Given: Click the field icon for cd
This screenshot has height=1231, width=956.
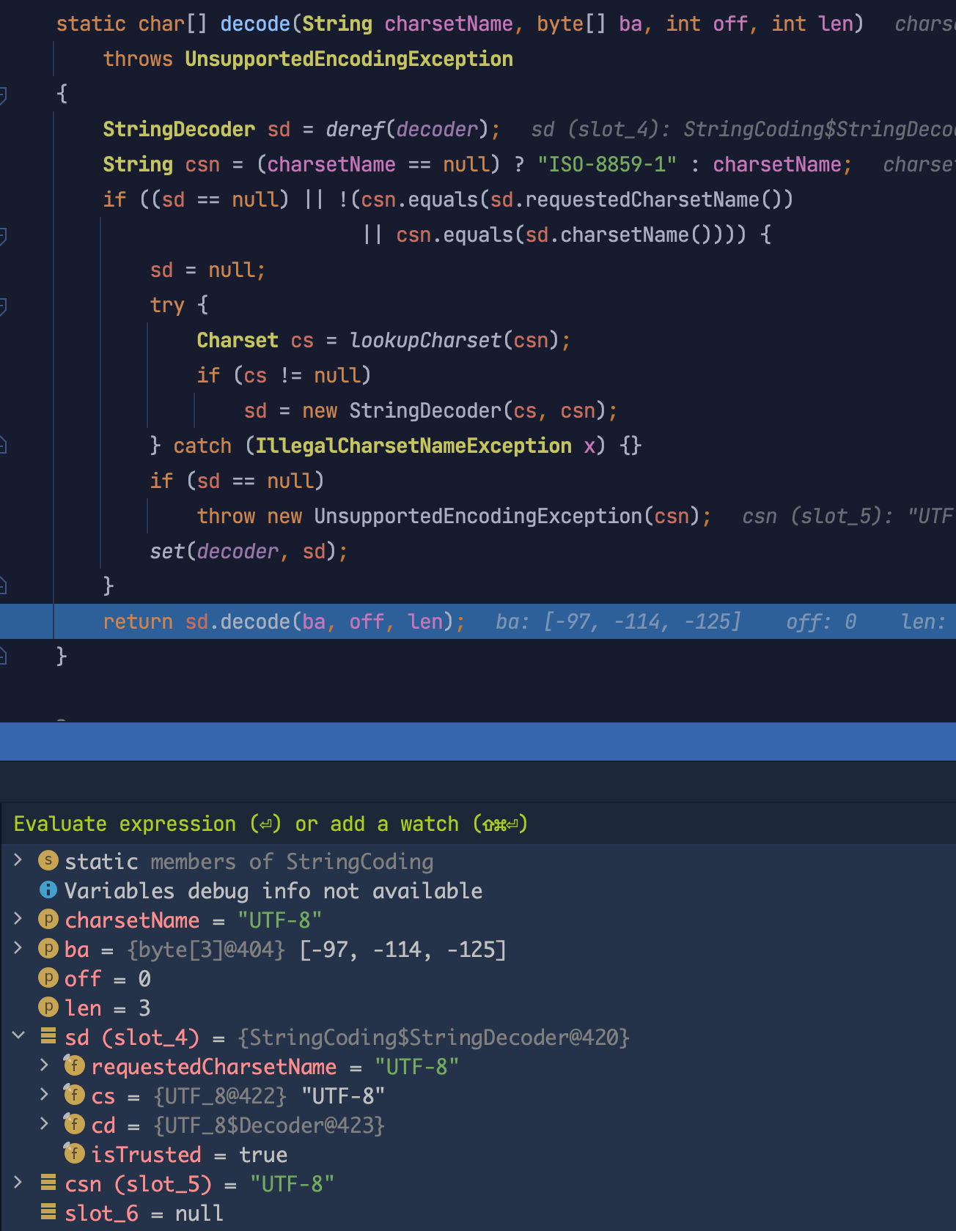Looking at the screenshot, I should point(74,1124).
